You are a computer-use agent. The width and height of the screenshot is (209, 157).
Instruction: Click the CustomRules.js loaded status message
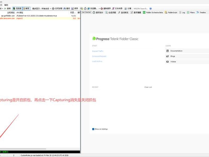click(44, 155)
